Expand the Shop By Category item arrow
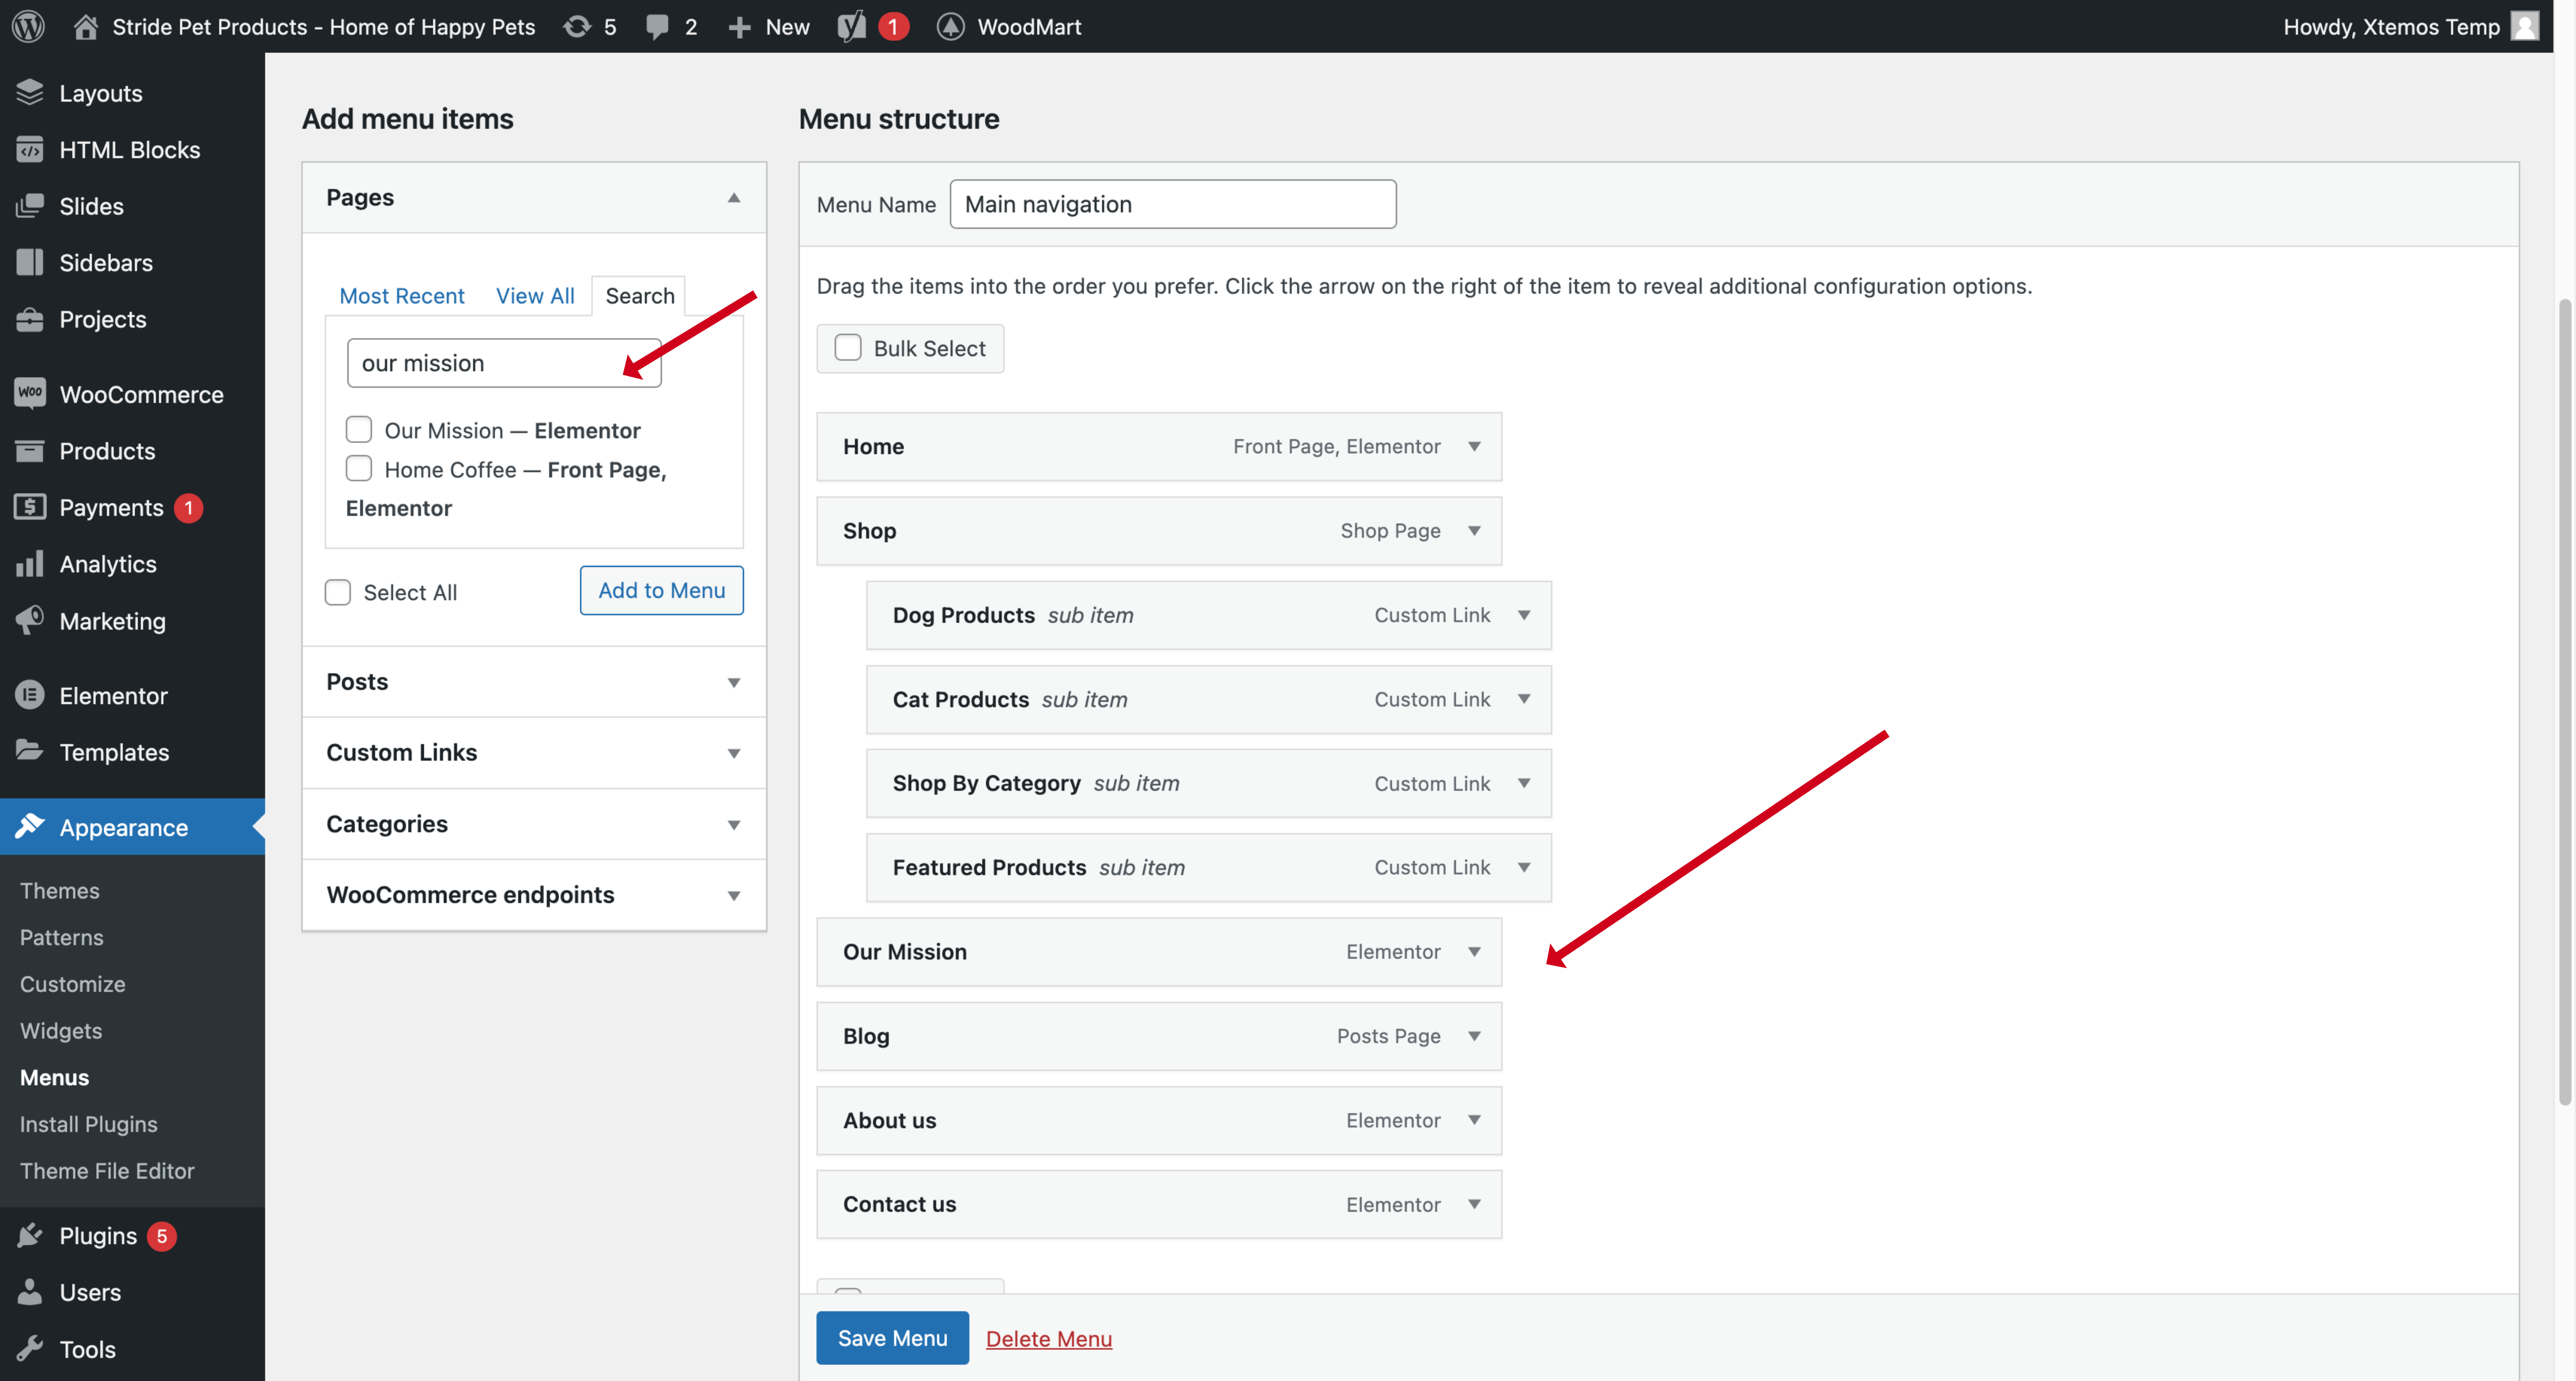Screen dimensions: 2576x1381 point(1524,783)
